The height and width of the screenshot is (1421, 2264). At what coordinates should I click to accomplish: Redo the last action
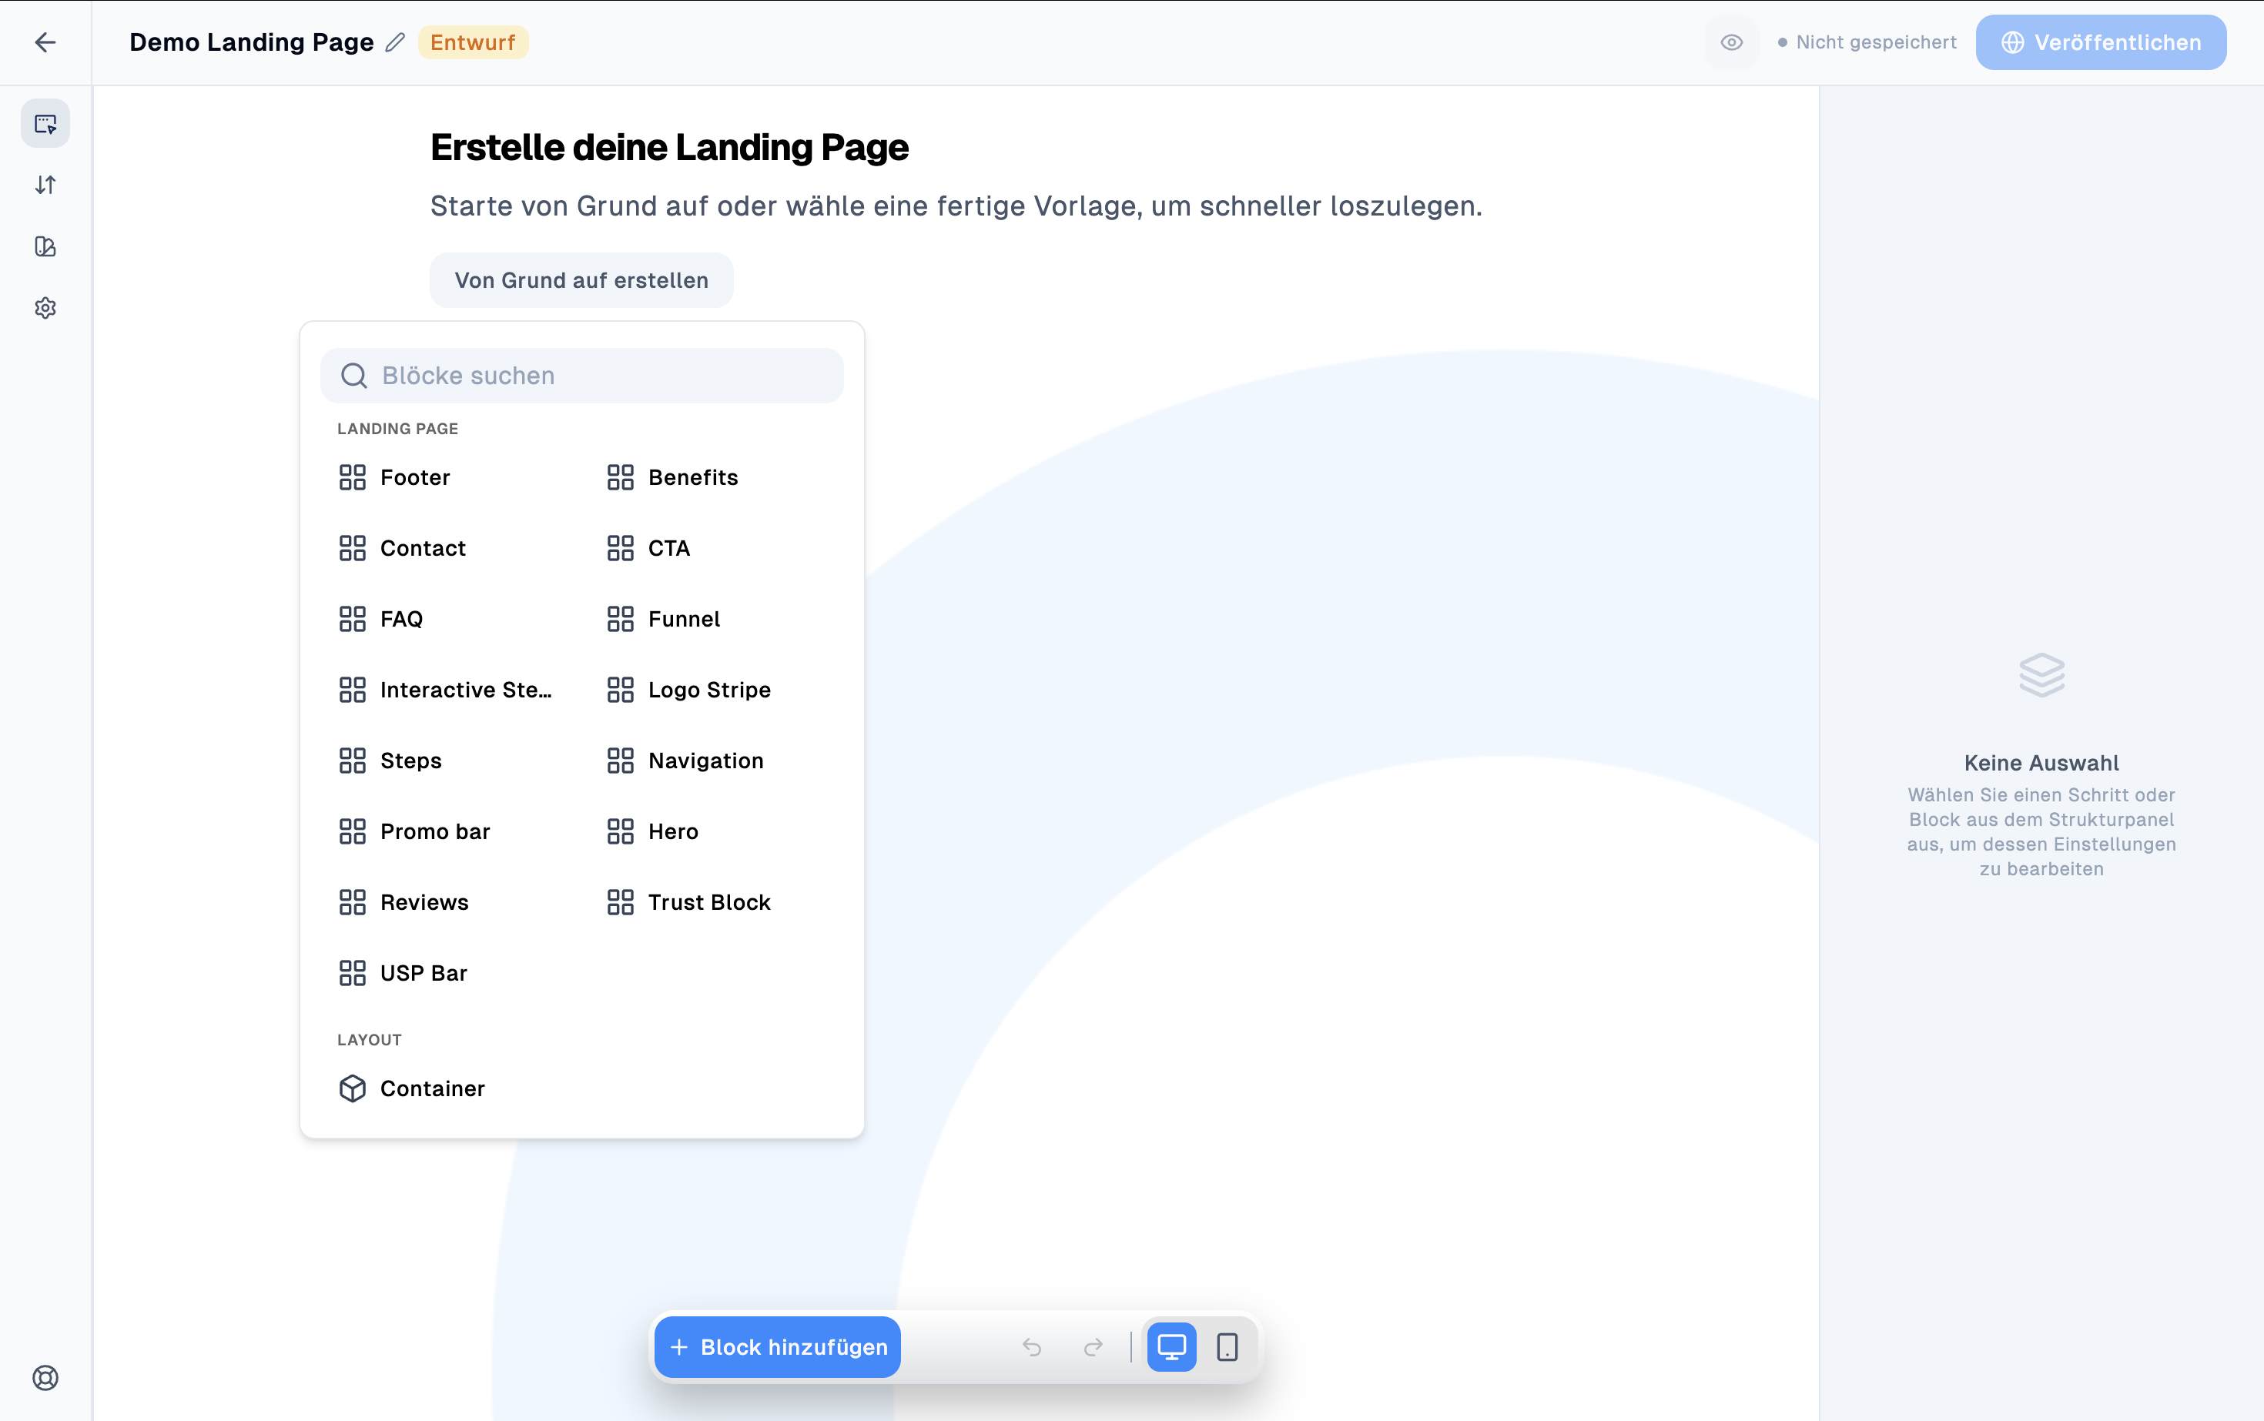point(1093,1347)
